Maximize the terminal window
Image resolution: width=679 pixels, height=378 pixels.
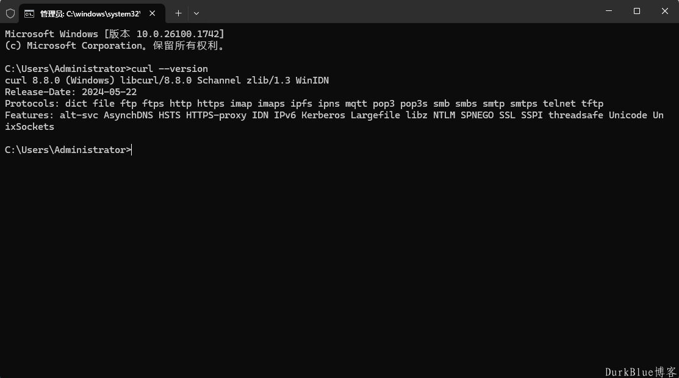pyautogui.click(x=636, y=11)
